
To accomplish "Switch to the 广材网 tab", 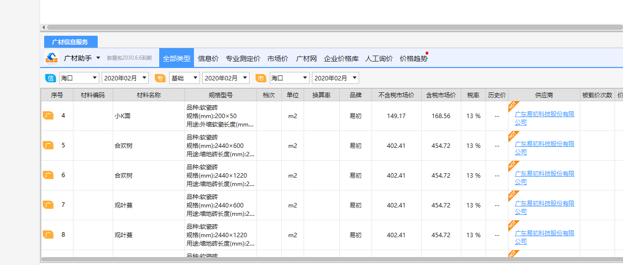I will coord(307,58).
